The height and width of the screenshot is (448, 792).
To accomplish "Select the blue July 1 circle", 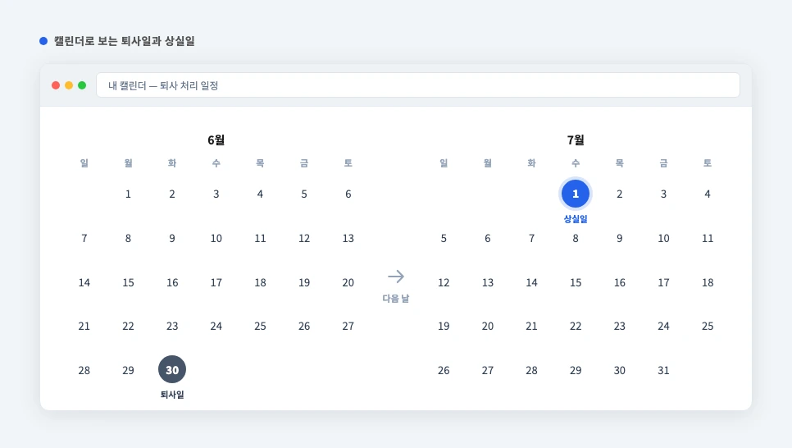I will 576,194.
